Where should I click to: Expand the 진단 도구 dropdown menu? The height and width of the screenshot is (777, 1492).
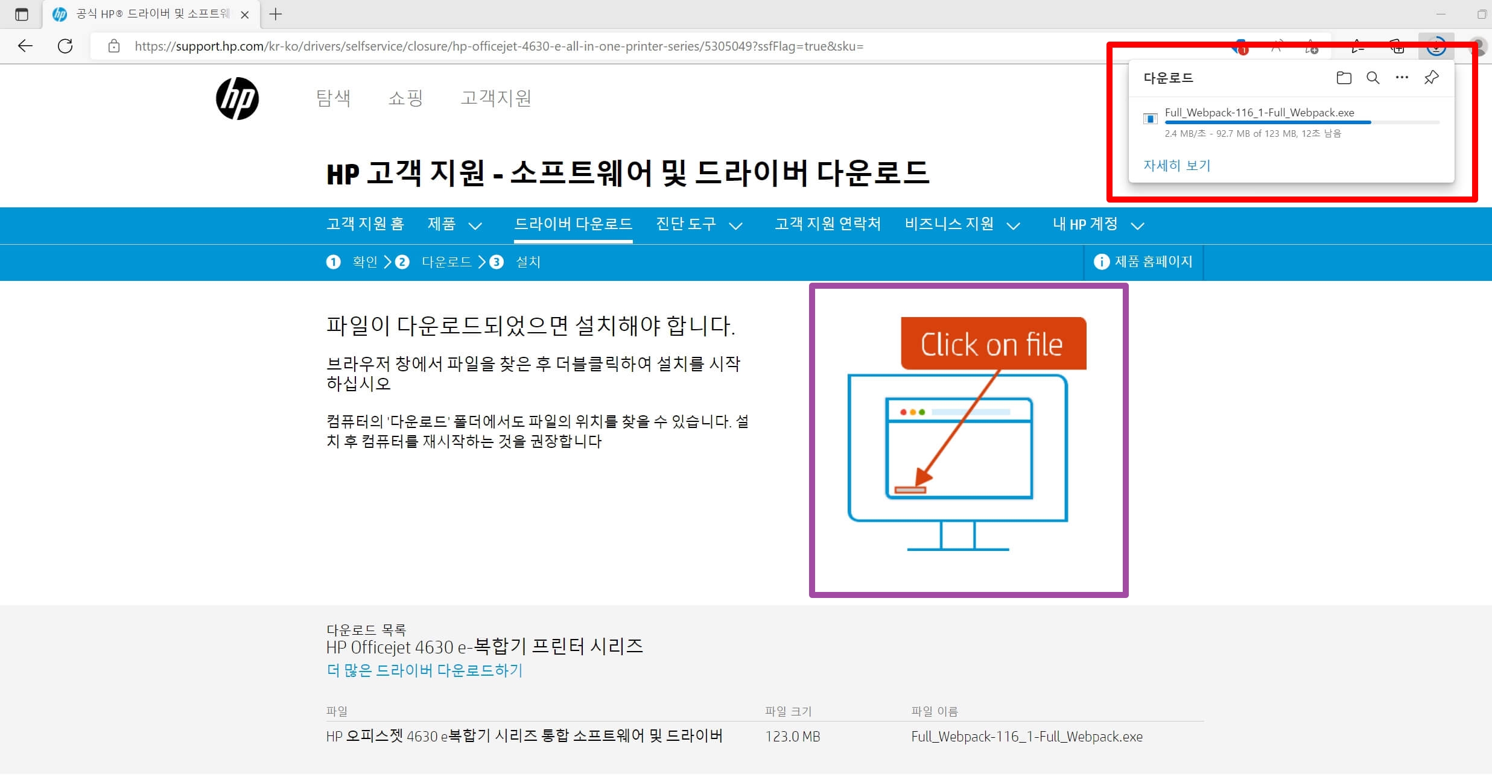coord(700,224)
